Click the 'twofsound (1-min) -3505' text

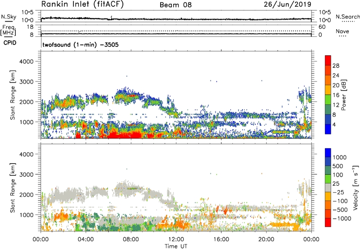(81, 44)
